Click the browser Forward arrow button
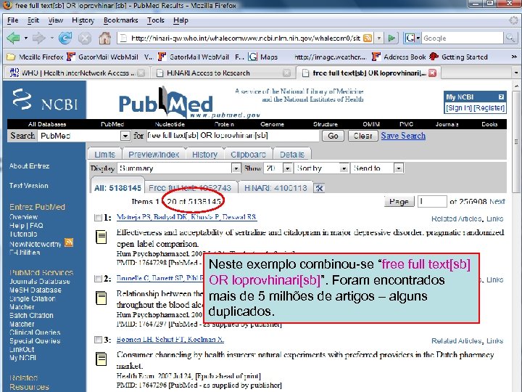Viewport: 522px width, 392px height. tap(39, 38)
